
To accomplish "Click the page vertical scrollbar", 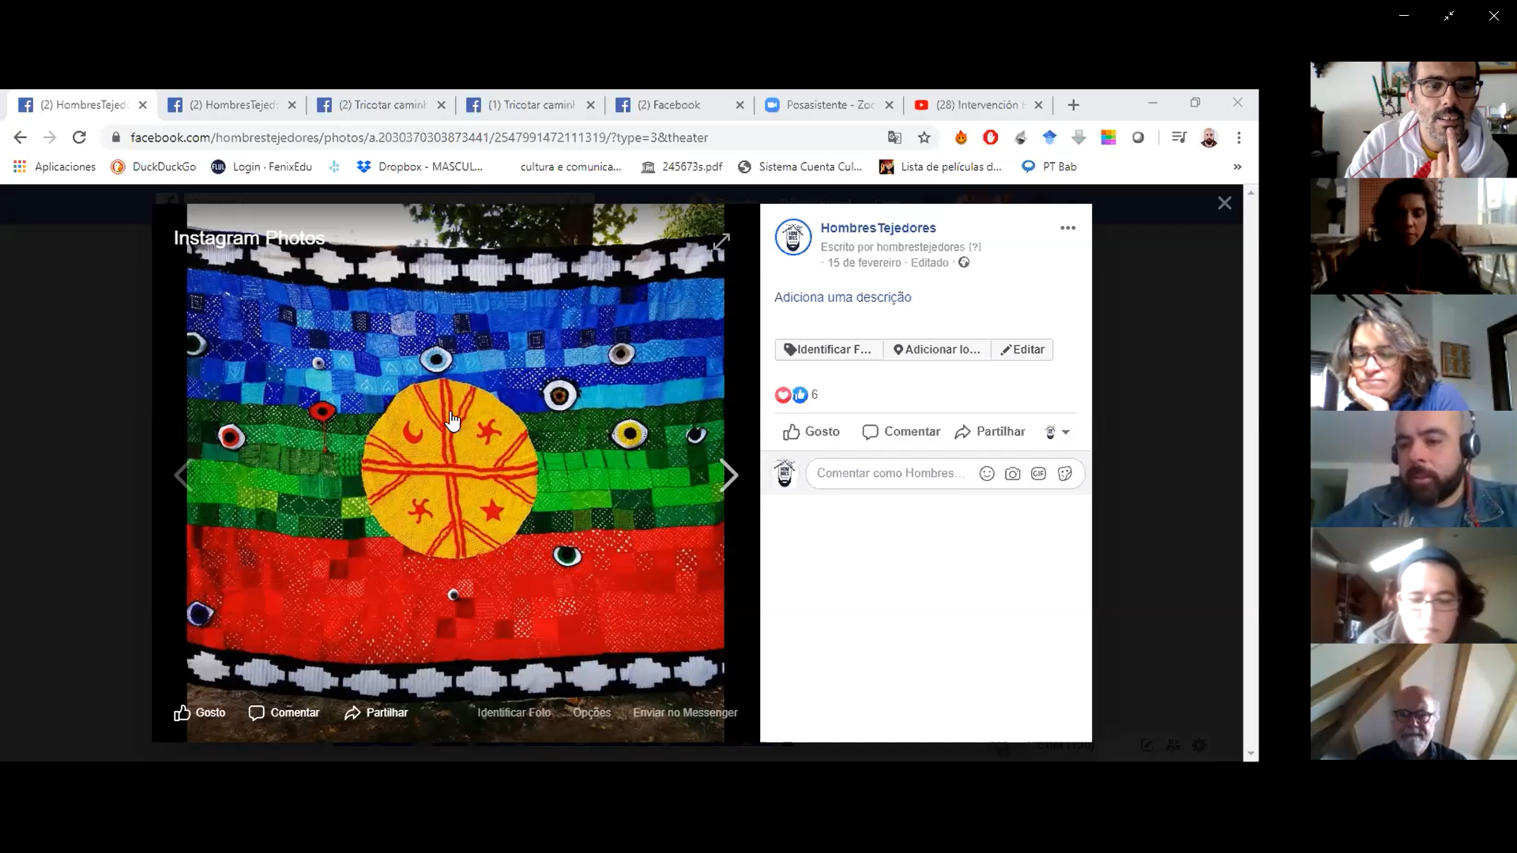I will [x=1251, y=472].
